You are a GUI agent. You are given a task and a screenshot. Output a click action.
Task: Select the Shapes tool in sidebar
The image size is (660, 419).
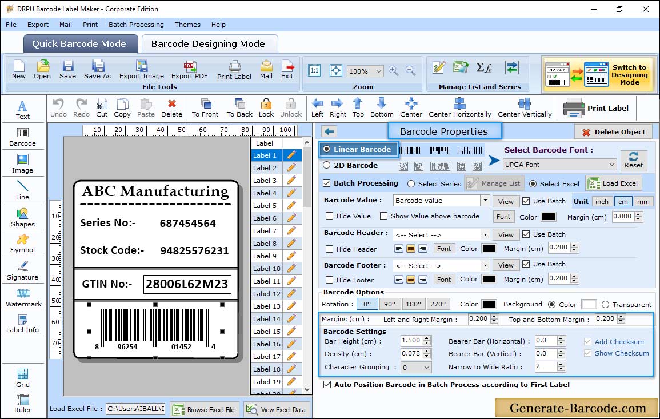(23, 218)
